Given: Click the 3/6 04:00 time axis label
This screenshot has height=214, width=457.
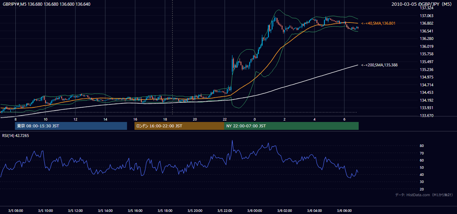Looking at the screenshot, I should (314, 210).
